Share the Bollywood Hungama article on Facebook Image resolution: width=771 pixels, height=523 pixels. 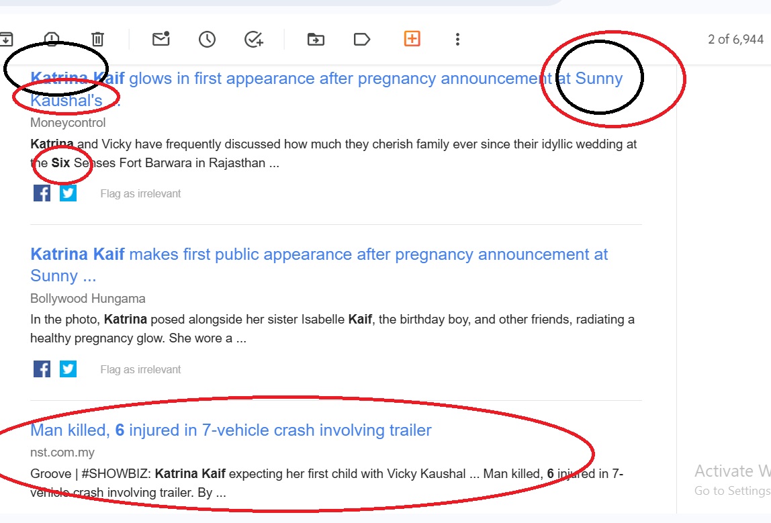coord(42,369)
